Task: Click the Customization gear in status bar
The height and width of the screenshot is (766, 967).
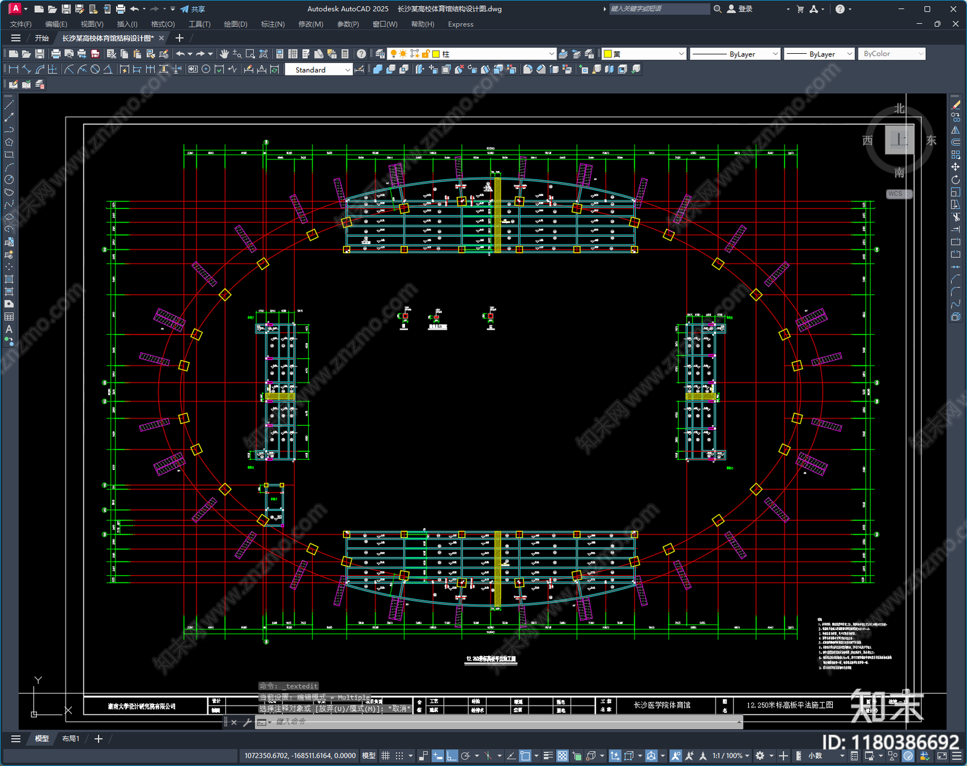Action: click(760, 756)
